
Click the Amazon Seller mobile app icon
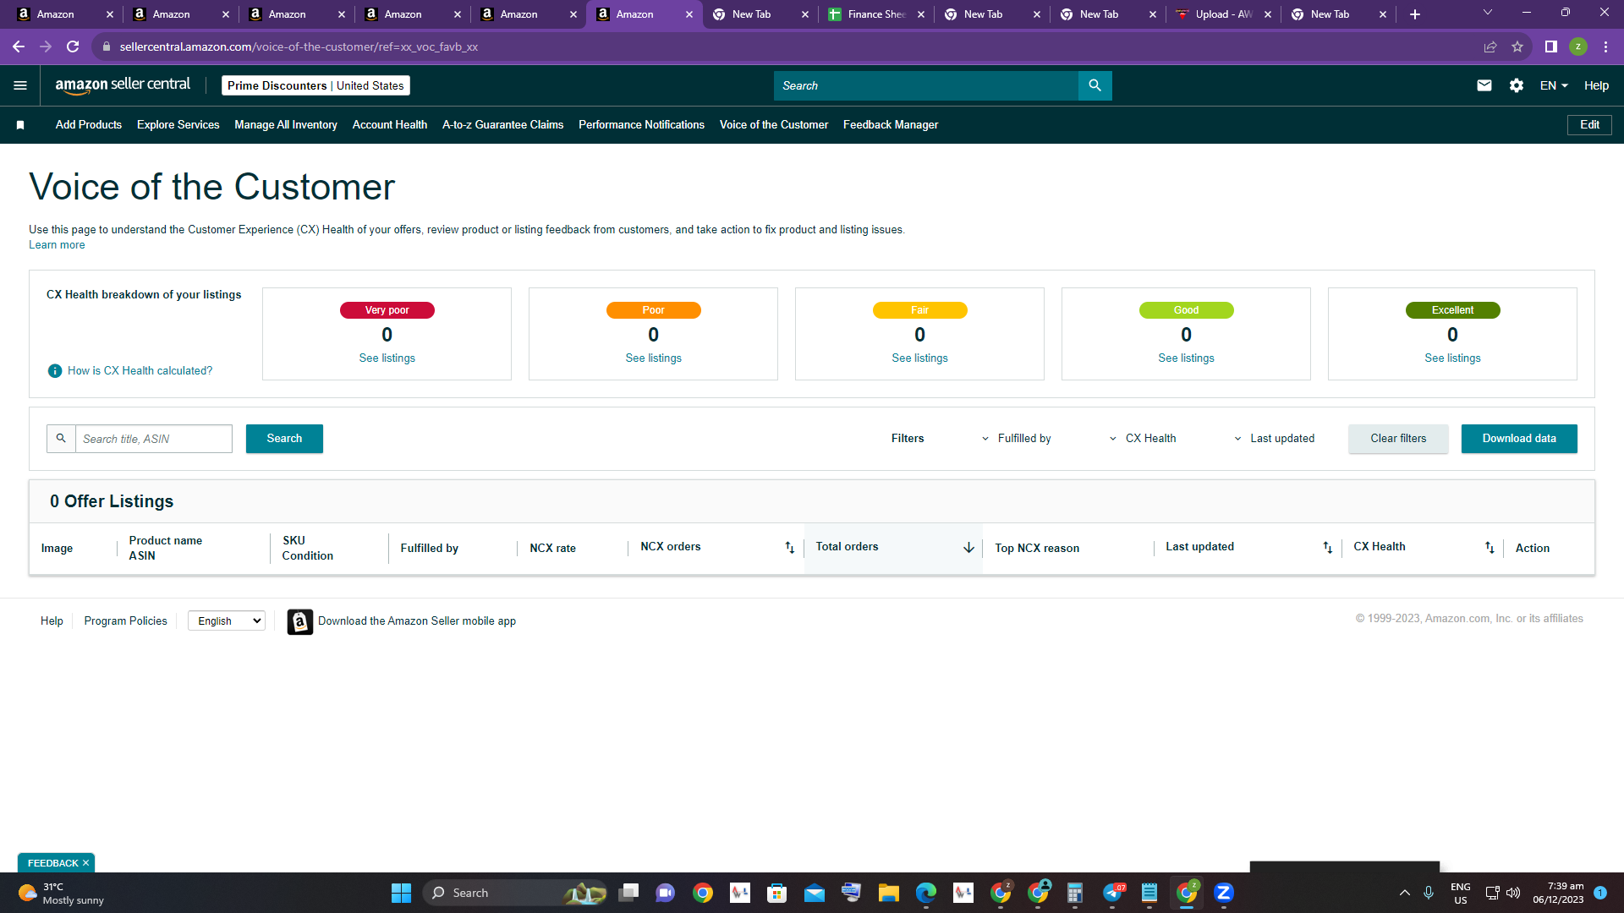[x=299, y=621]
